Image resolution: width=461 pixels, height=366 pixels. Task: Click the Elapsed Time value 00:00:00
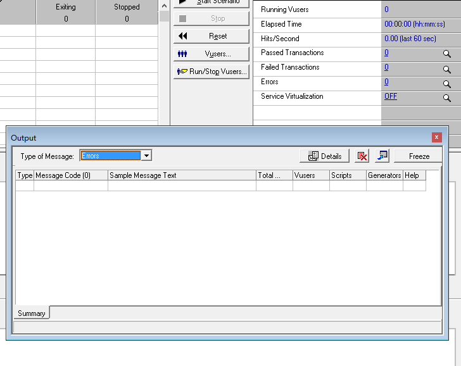coord(415,24)
